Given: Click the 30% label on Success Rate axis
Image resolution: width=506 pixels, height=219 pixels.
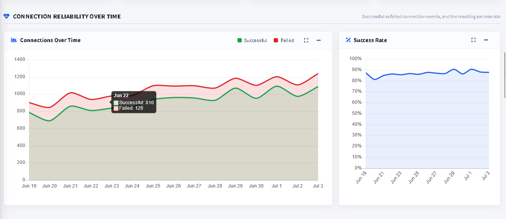Looking at the screenshot, I should (x=357, y=135).
